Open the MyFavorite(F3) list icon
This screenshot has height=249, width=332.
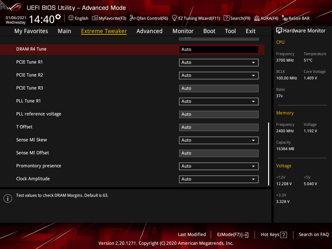coord(95,18)
